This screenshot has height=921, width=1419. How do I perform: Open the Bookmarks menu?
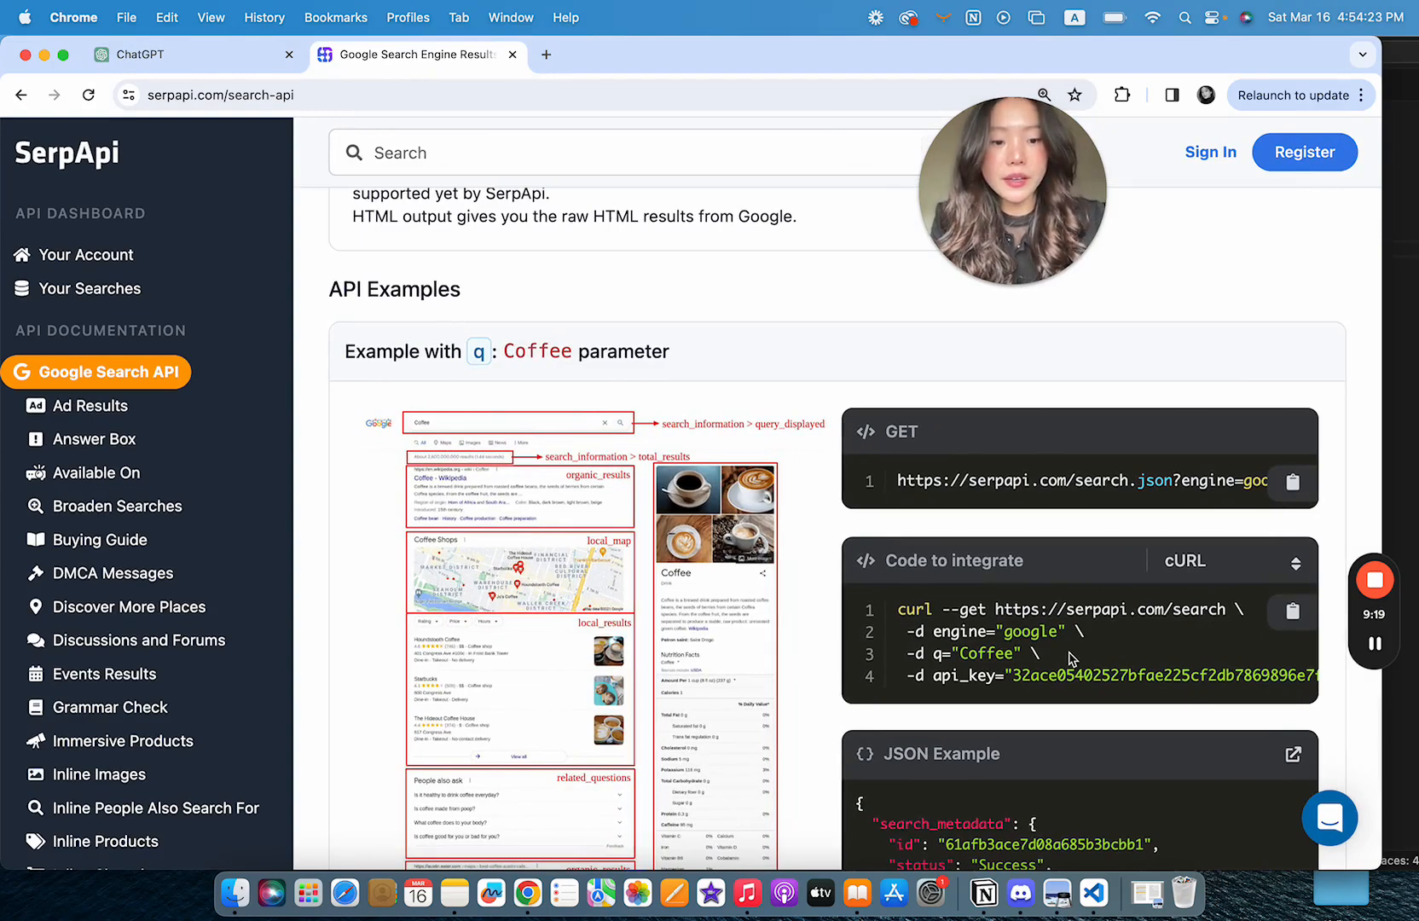pyautogui.click(x=336, y=17)
